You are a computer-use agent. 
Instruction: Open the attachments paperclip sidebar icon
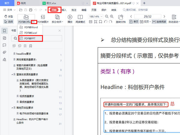click(4, 52)
